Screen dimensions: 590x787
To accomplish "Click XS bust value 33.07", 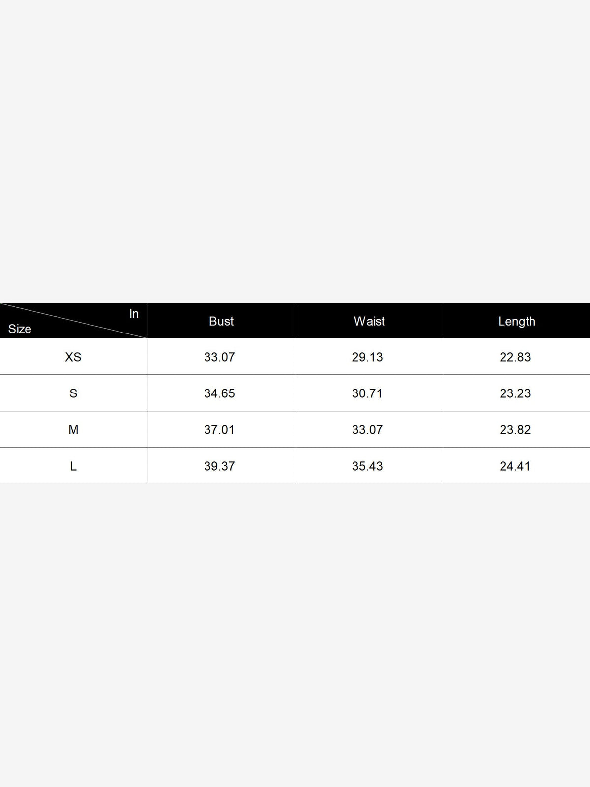I will 219,357.
